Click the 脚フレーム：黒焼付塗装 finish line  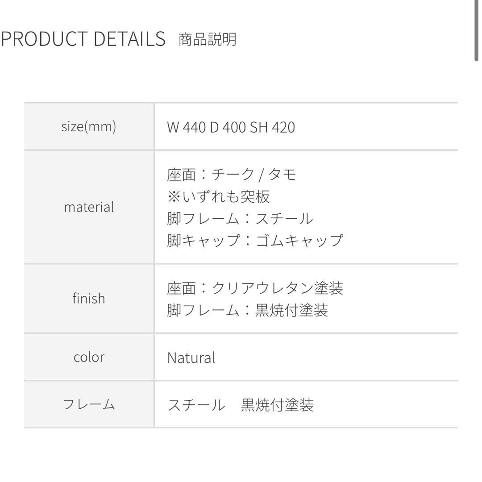pyautogui.click(x=248, y=310)
